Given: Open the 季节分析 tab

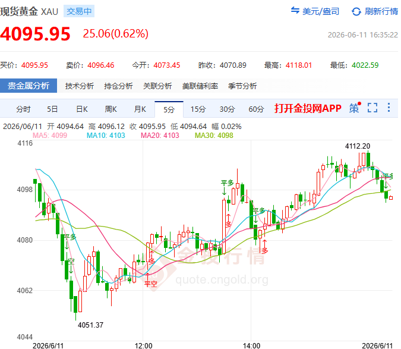Looking at the screenshot, I should click(x=242, y=86).
